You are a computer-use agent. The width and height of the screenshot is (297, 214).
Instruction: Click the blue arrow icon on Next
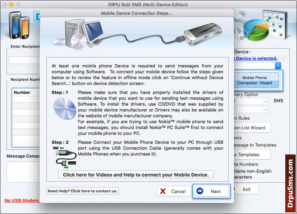200,191
